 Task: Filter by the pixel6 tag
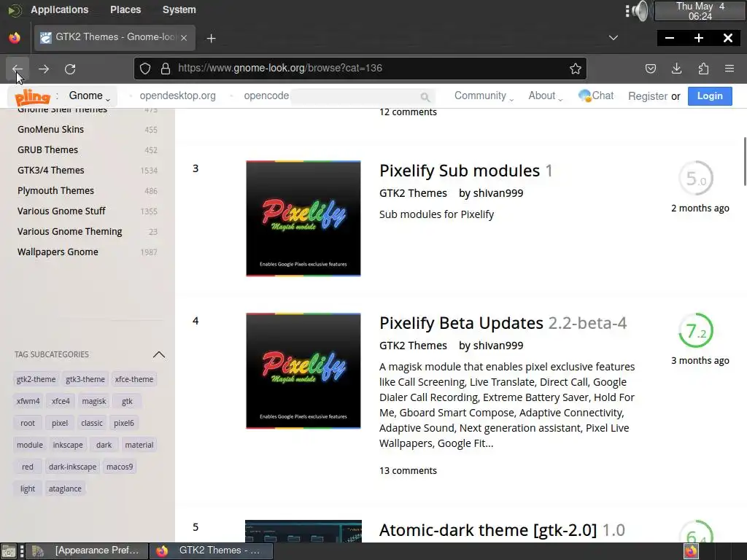click(x=124, y=423)
